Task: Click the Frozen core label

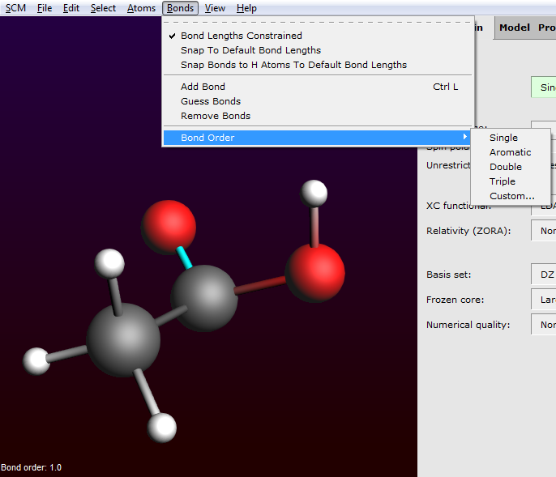Action: coord(455,300)
